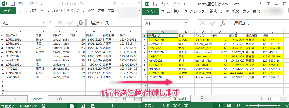Select row 6 header in right window

click(145, 57)
